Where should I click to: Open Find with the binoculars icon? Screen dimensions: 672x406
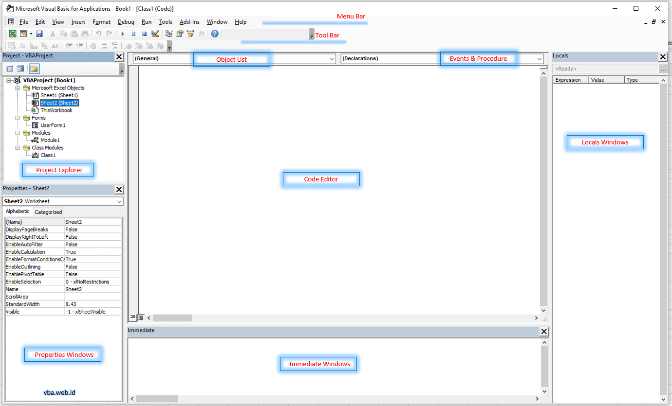(85, 34)
